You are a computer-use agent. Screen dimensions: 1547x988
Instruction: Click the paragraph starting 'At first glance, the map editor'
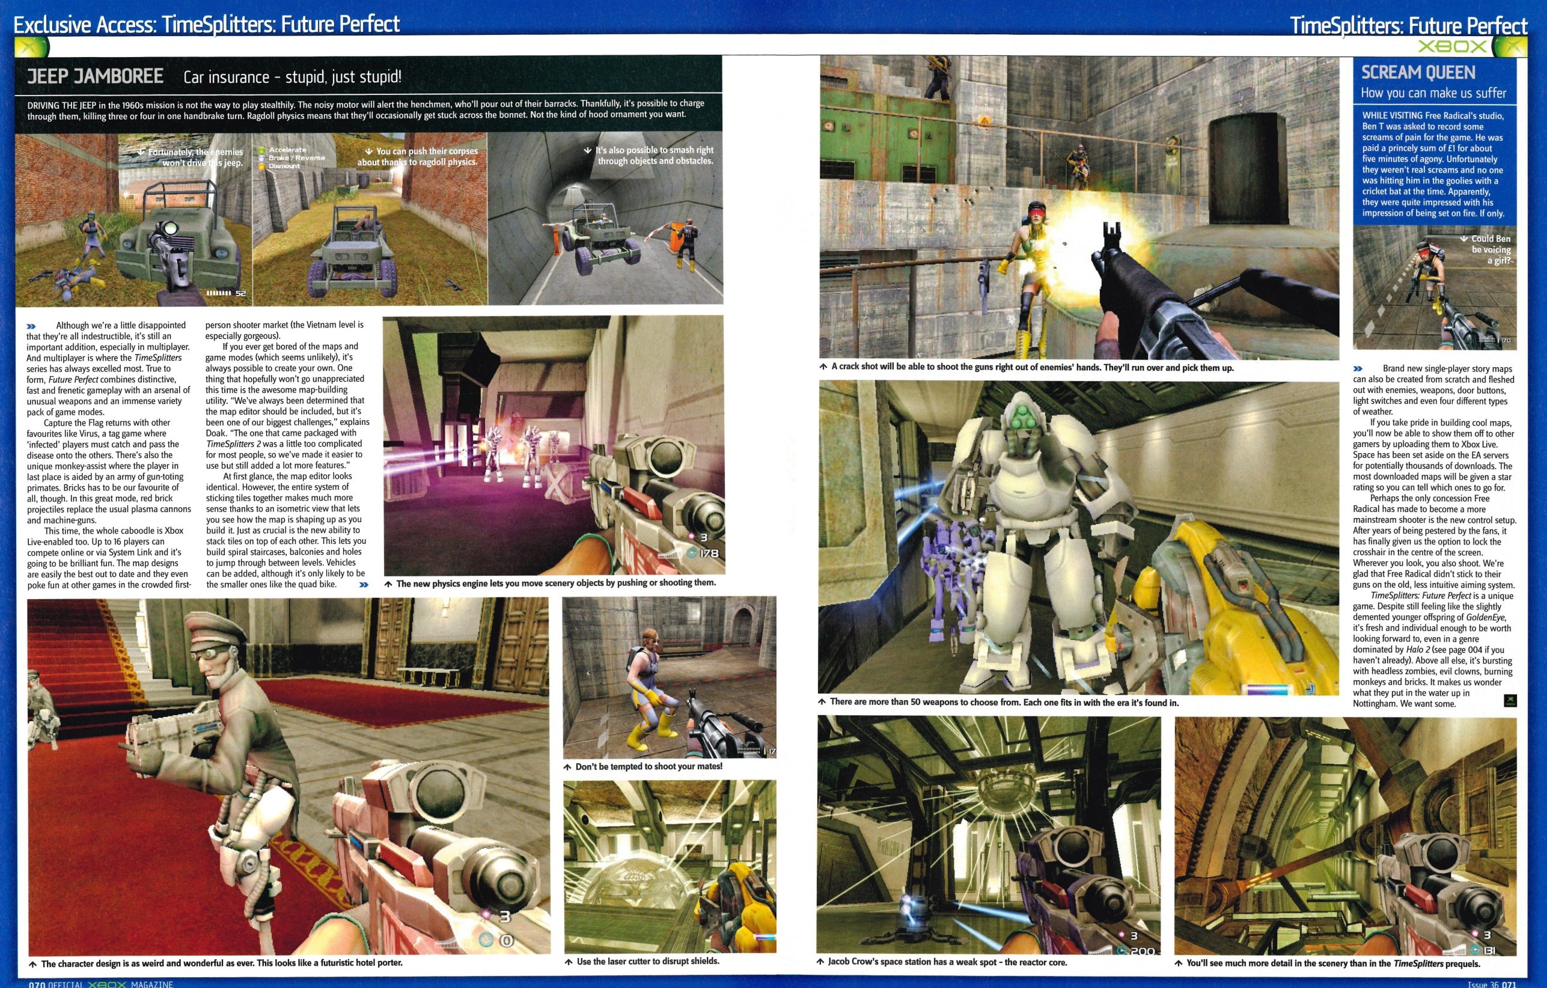(287, 530)
